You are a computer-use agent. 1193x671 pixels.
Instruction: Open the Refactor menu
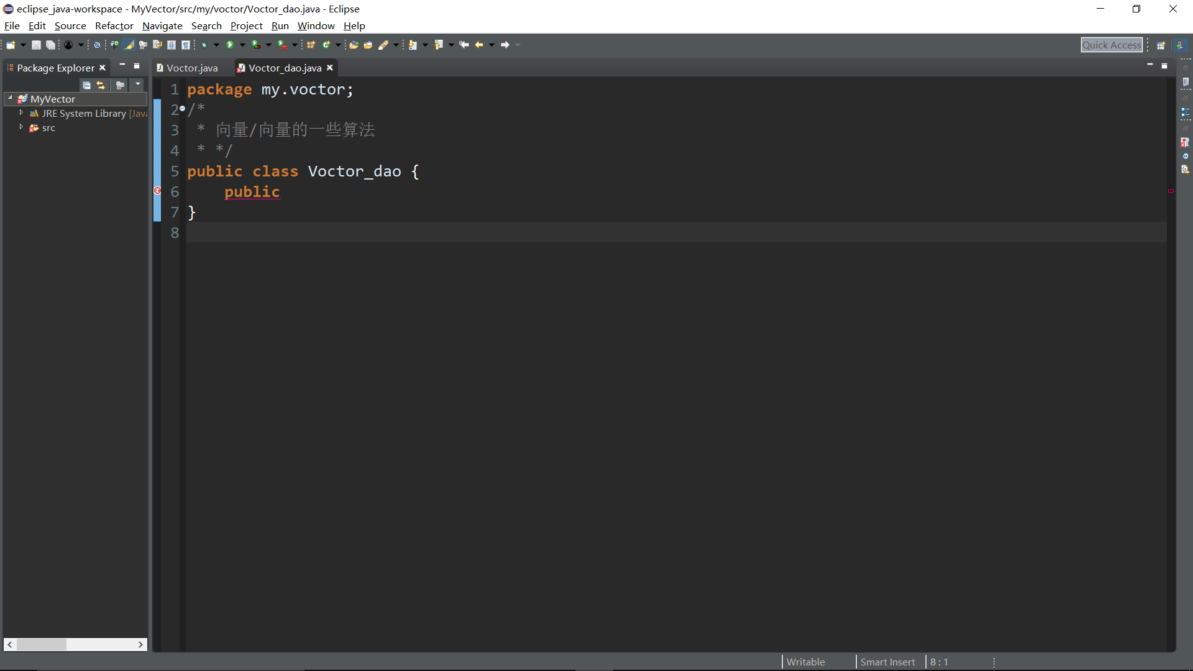(114, 25)
